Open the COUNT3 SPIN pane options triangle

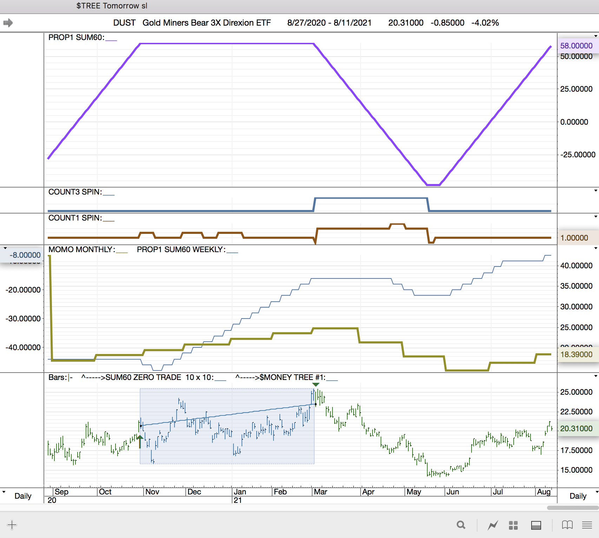(596, 191)
